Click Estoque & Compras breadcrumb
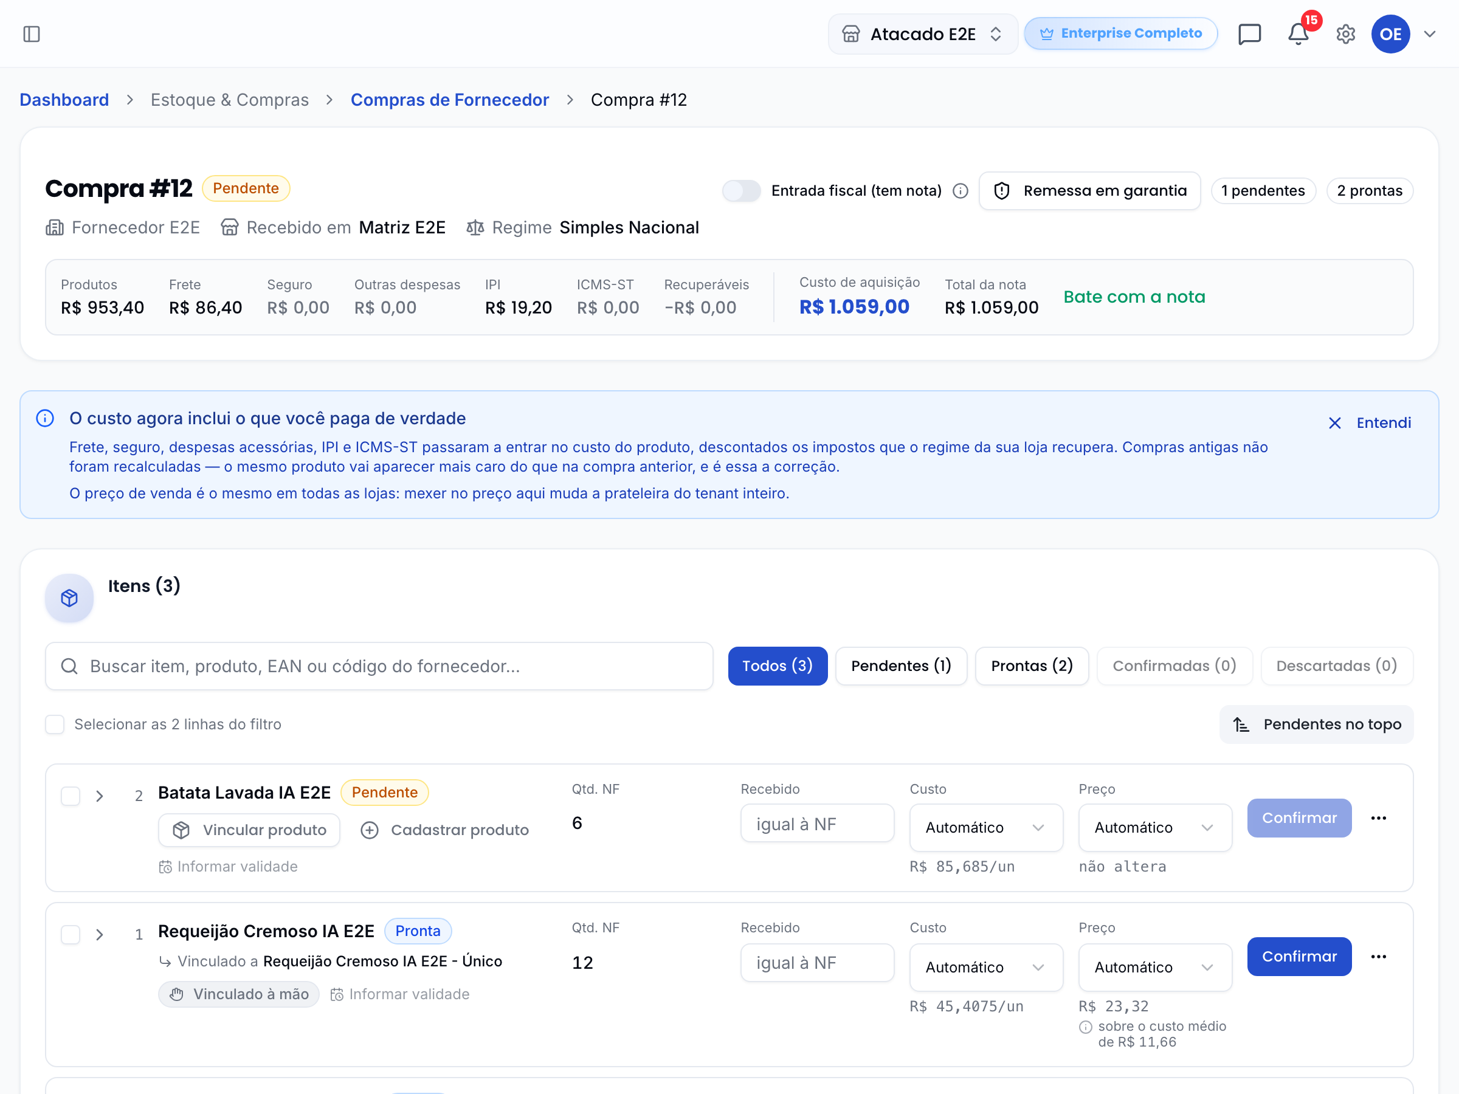Viewport: 1459px width, 1094px height. point(230,100)
